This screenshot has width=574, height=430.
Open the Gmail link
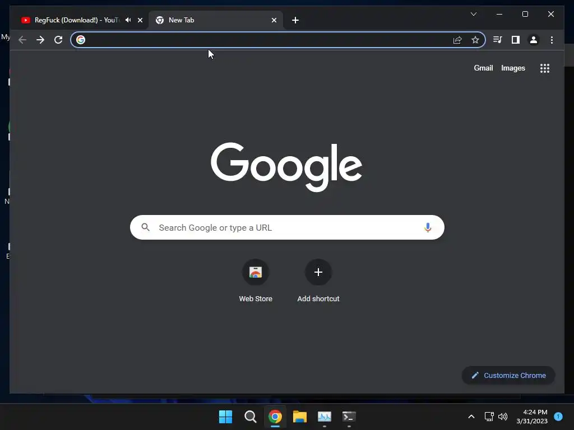(483, 68)
